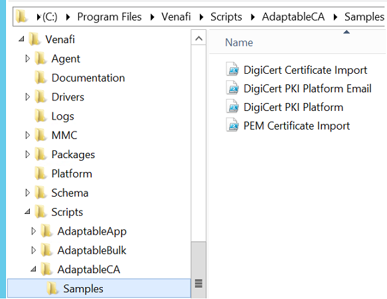Viewport: 387px width, 299px height.
Task: Select the DigiCert PKI Platform Email script icon
Action: coord(232,88)
